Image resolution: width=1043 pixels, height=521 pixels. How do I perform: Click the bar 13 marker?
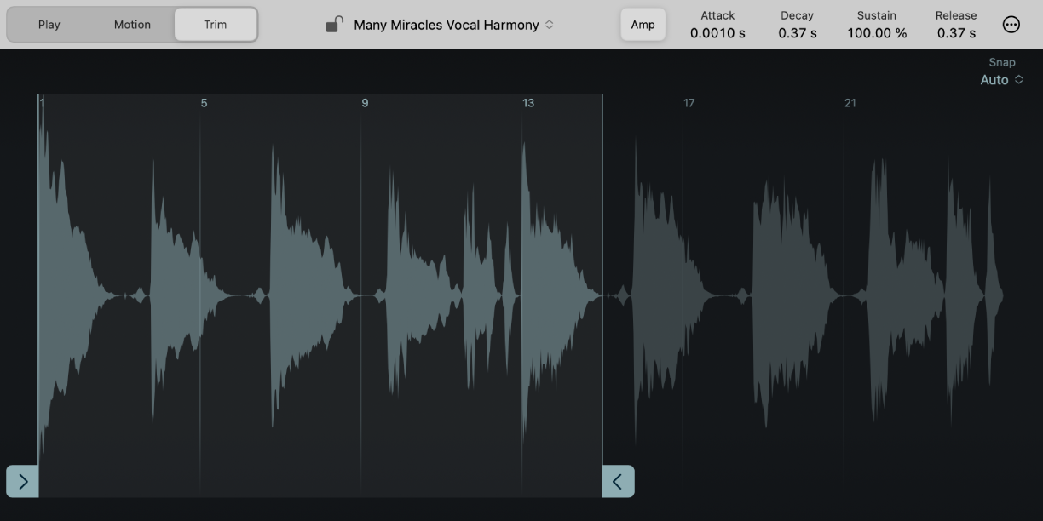pyautogui.click(x=527, y=102)
